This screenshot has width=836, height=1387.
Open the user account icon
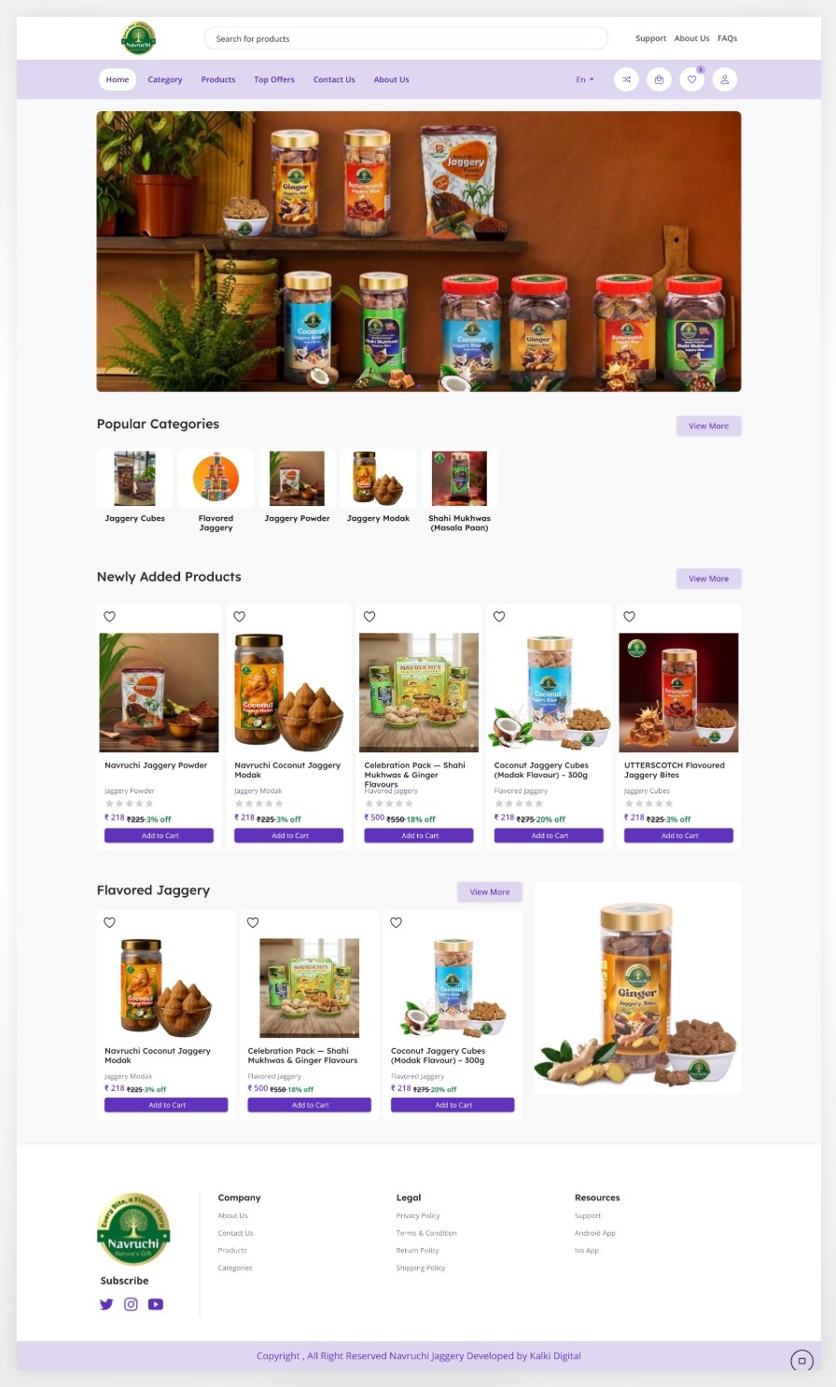click(x=724, y=79)
